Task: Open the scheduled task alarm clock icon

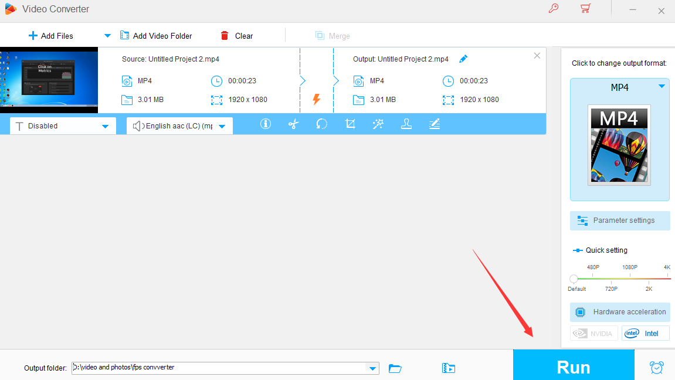Action: tap(656, 367)
